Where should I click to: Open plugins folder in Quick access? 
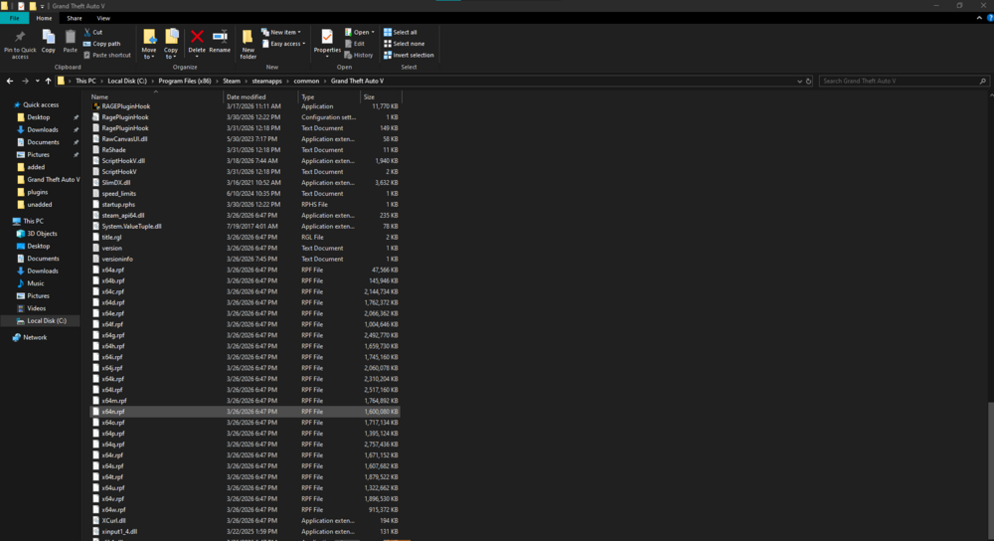[x=38, y=192]
